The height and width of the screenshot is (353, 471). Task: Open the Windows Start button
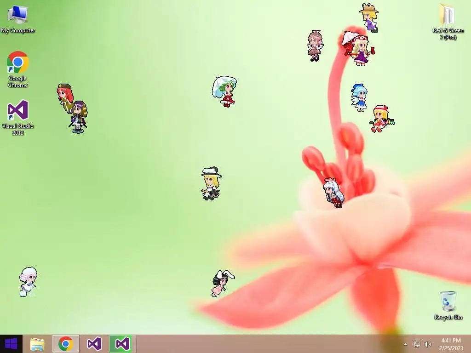(x=11, y=344)
